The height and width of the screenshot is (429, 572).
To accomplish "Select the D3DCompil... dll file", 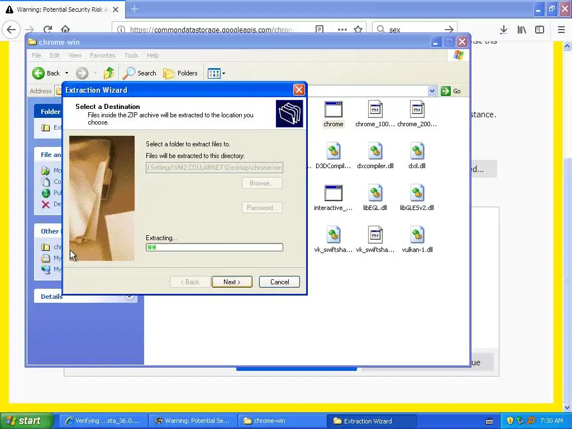I will [x=333, y=155].
